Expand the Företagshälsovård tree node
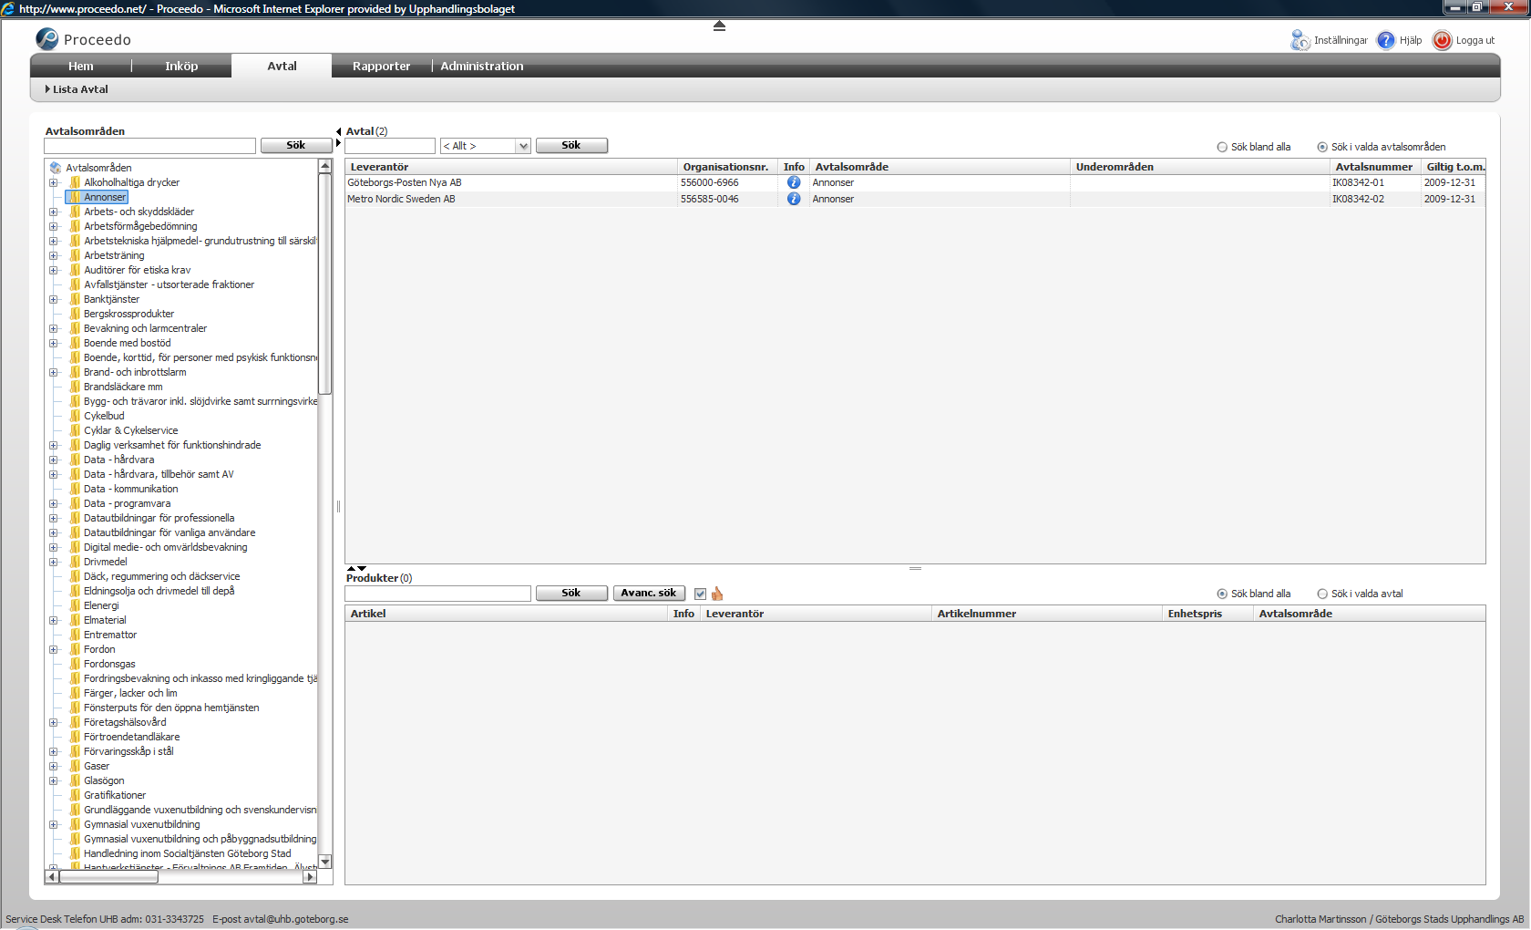 pos(53,722)
